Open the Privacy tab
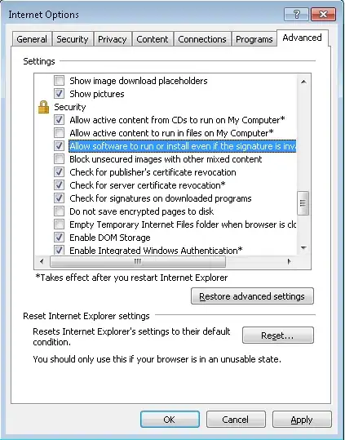The image size is (345, 440). pos(112,39)
